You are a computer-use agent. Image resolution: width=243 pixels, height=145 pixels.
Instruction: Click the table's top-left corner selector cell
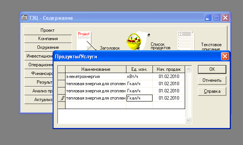[x=62, y=69]
